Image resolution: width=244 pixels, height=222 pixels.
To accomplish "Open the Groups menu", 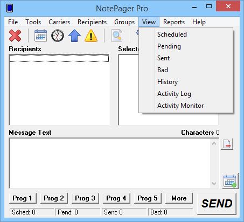I will 124,22.
